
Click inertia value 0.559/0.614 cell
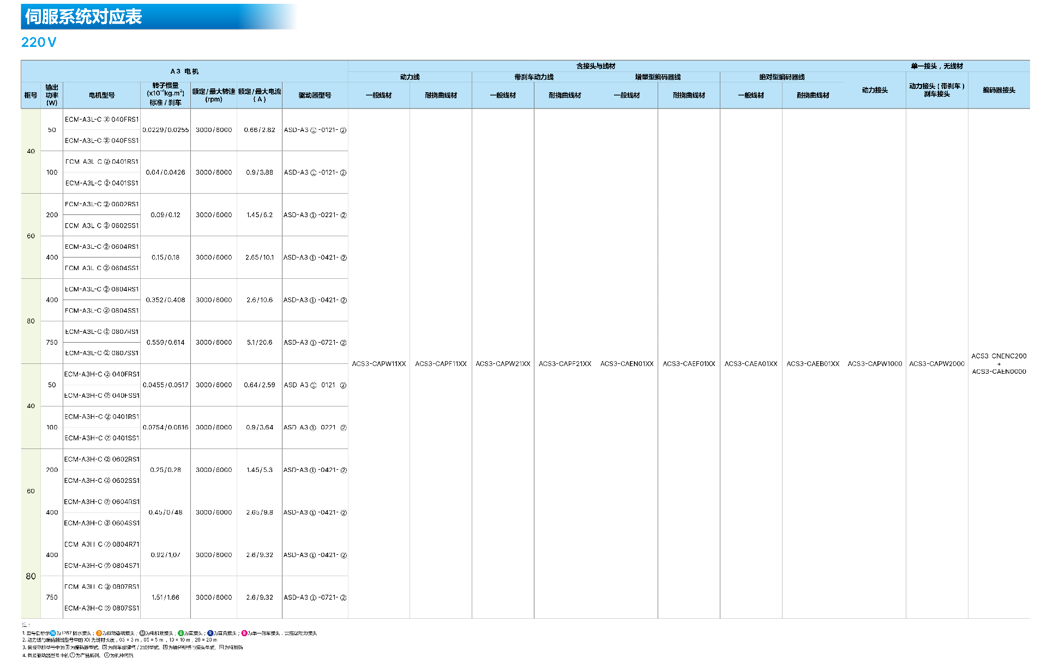(x=165, y=343)
